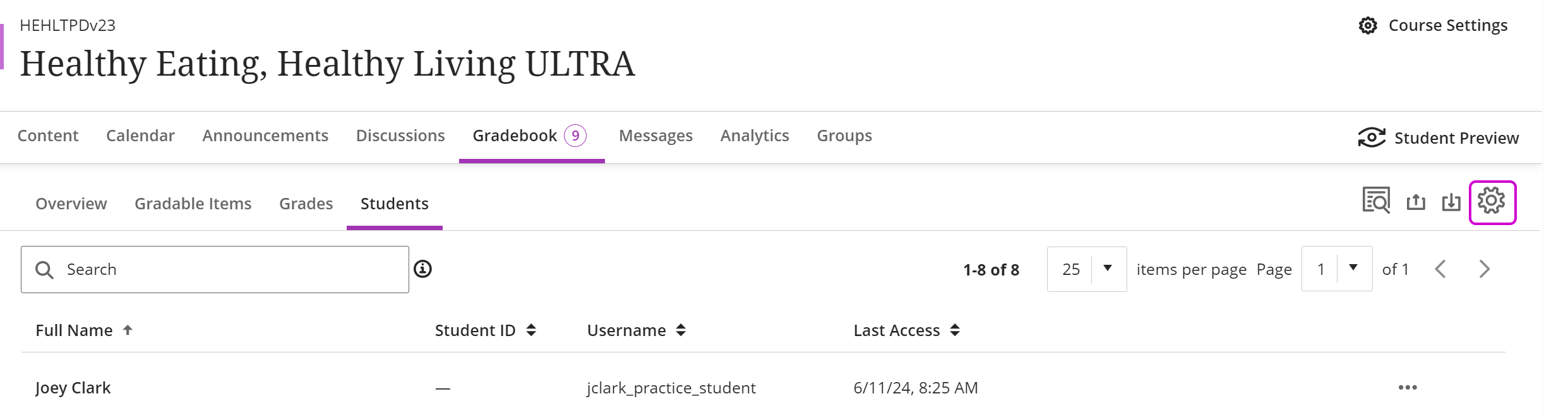
Task: Click the search info icon
Action: (422, 269)
